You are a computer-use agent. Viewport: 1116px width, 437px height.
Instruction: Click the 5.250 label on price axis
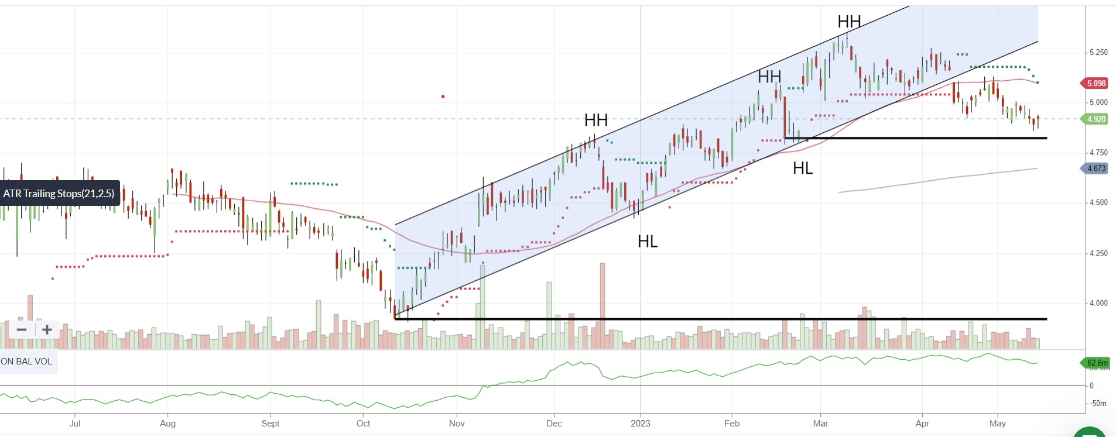[1098, 53]
